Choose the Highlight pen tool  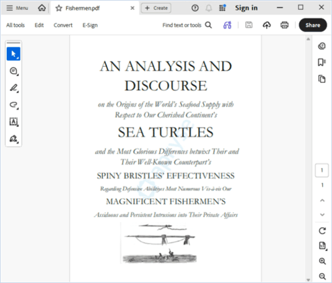(14, 88)
